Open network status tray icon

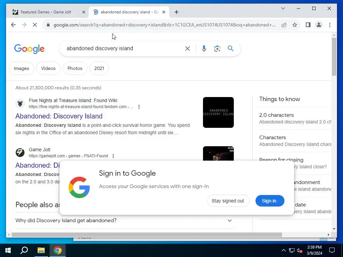coord(292,250)
